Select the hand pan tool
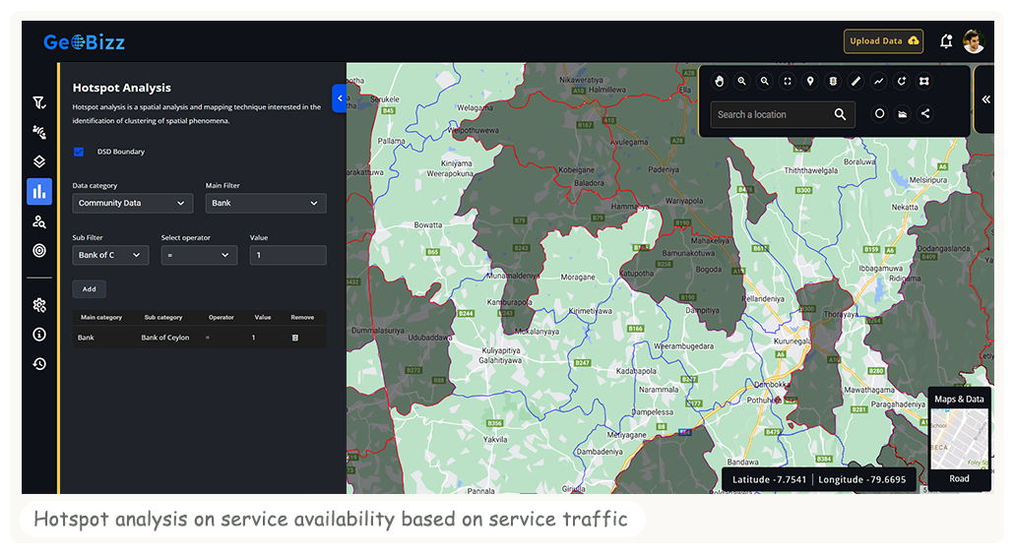This screenshot has height=558, width=1015. (x=720, y=81)
